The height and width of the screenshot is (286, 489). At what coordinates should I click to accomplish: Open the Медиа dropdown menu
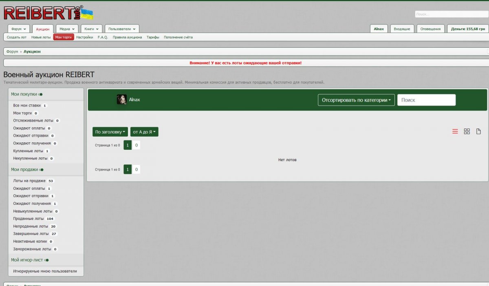coord(67,29)
